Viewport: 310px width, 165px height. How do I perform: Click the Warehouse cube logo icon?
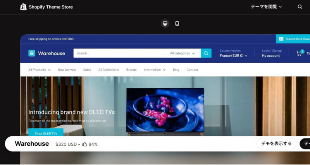32,53
